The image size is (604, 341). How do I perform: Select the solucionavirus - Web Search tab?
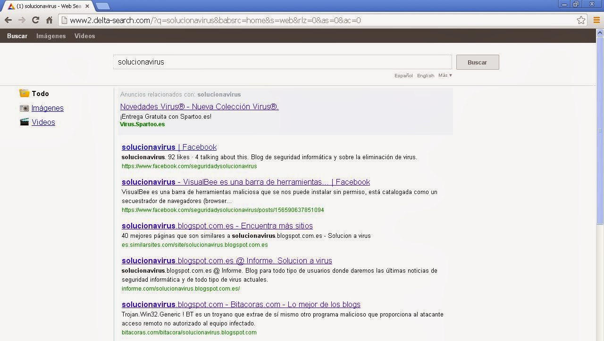pos(49,6)
